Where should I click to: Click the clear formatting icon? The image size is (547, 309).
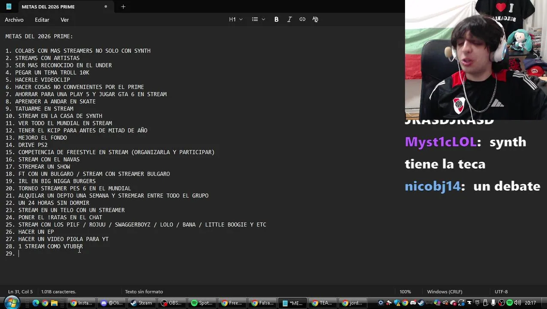pyautogui.click(x=315, y=19)
